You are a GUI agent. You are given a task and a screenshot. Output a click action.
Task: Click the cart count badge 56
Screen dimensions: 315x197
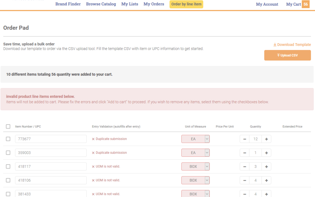pyautogui.click(x=306, y=4)
